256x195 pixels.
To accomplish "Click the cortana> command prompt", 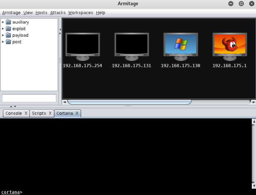I will 12,192.
